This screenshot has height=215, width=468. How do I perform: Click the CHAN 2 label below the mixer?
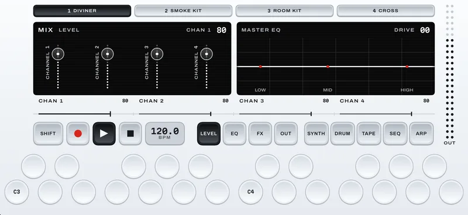[152, 101]
